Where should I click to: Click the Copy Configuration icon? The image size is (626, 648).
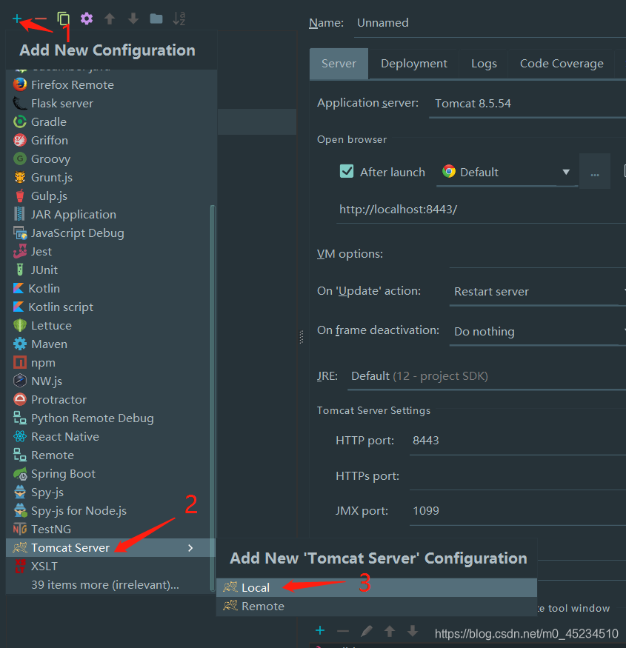pyautogui.click(x=63, y=19)
